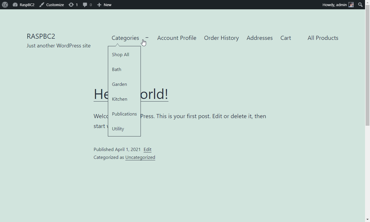
Task: Select Kitchen from the dropdown list
Action: tap(120, 99)
